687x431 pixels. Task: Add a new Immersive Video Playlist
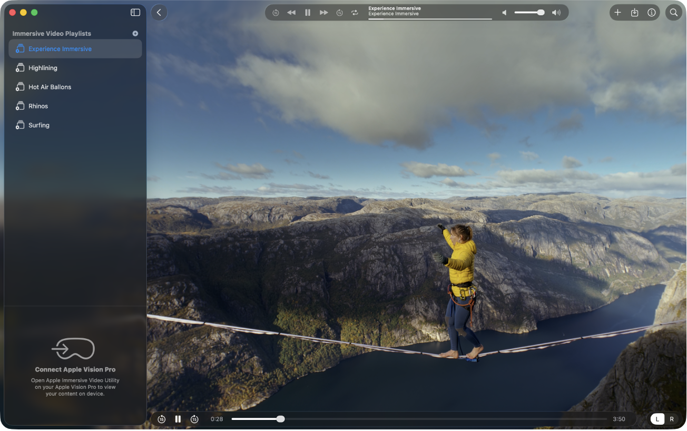coord(135,33)
